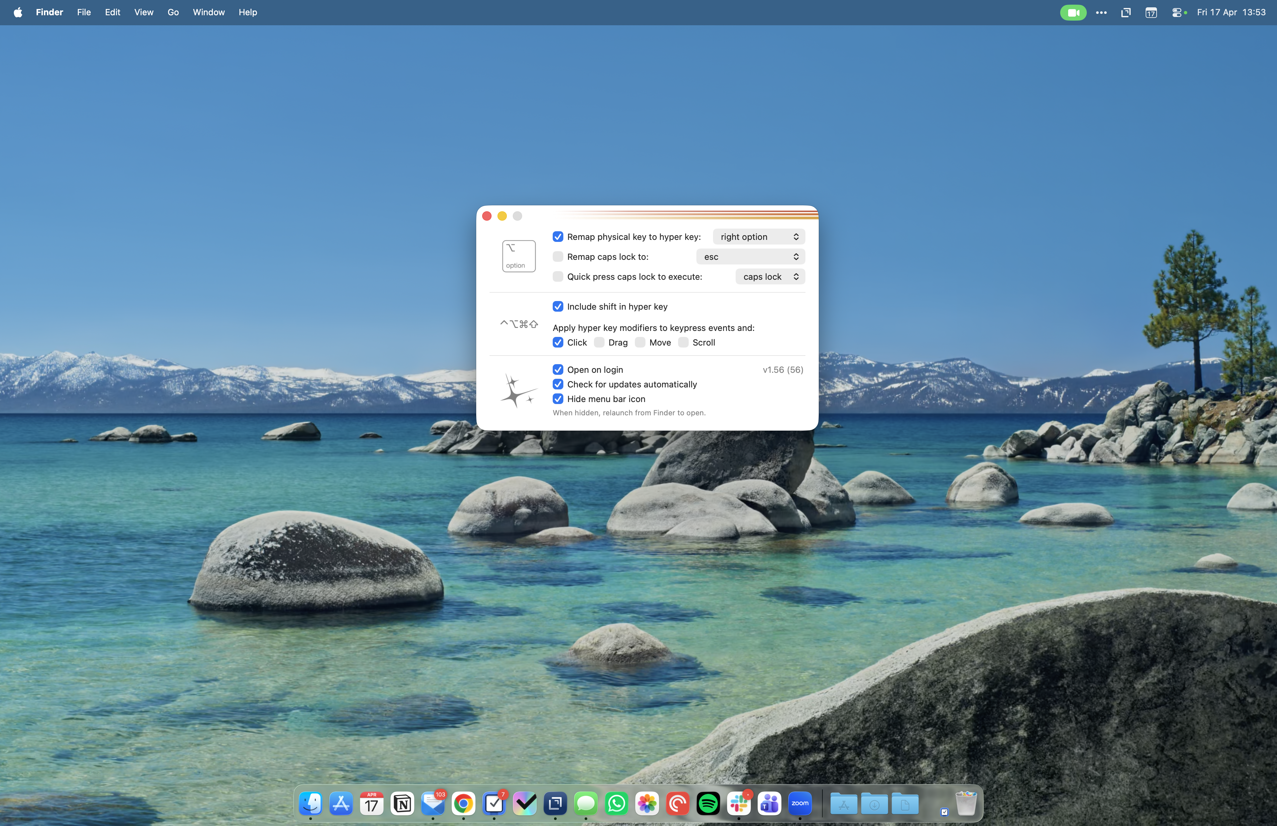Image resolution: width=1277 pixels, height=826 pixels.
Task: Open WhatsApp from the Dock
Action: (616, 803)
